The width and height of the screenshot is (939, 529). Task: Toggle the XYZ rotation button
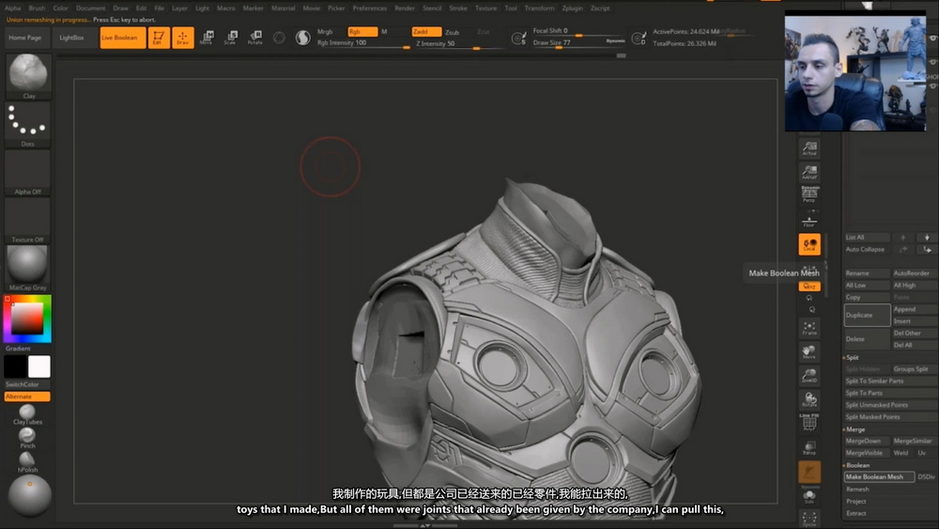pyautogui.click(x=809, y=287)
